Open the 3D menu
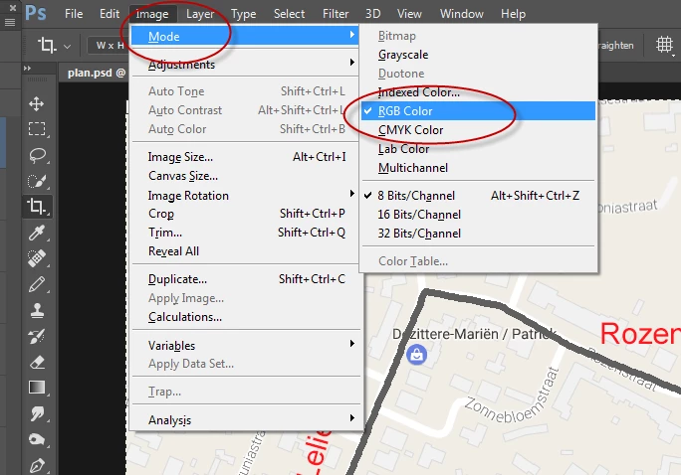This screenshot has height=475, width=681. 372,14
